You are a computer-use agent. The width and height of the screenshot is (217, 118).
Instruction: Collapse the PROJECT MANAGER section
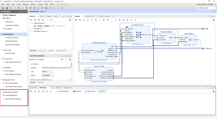pos(1,15)
